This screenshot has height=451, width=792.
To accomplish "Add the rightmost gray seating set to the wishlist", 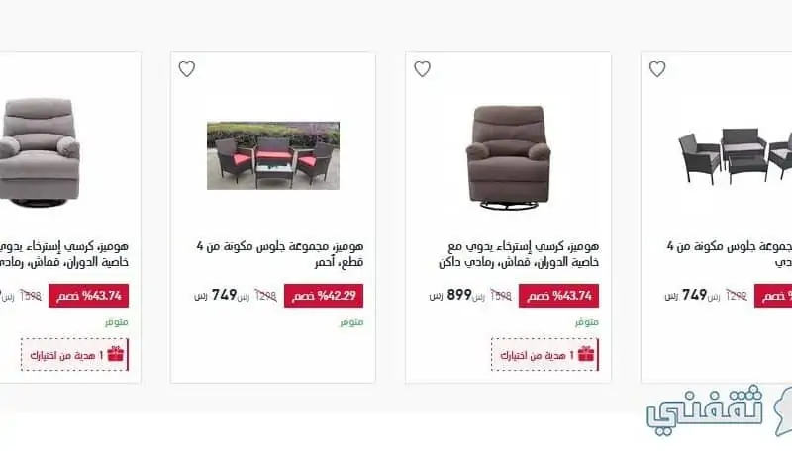I will click(x=657, y=69).
